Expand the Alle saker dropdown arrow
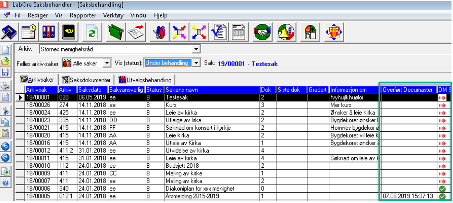This screenshot has height=203, width=453. 107,63
